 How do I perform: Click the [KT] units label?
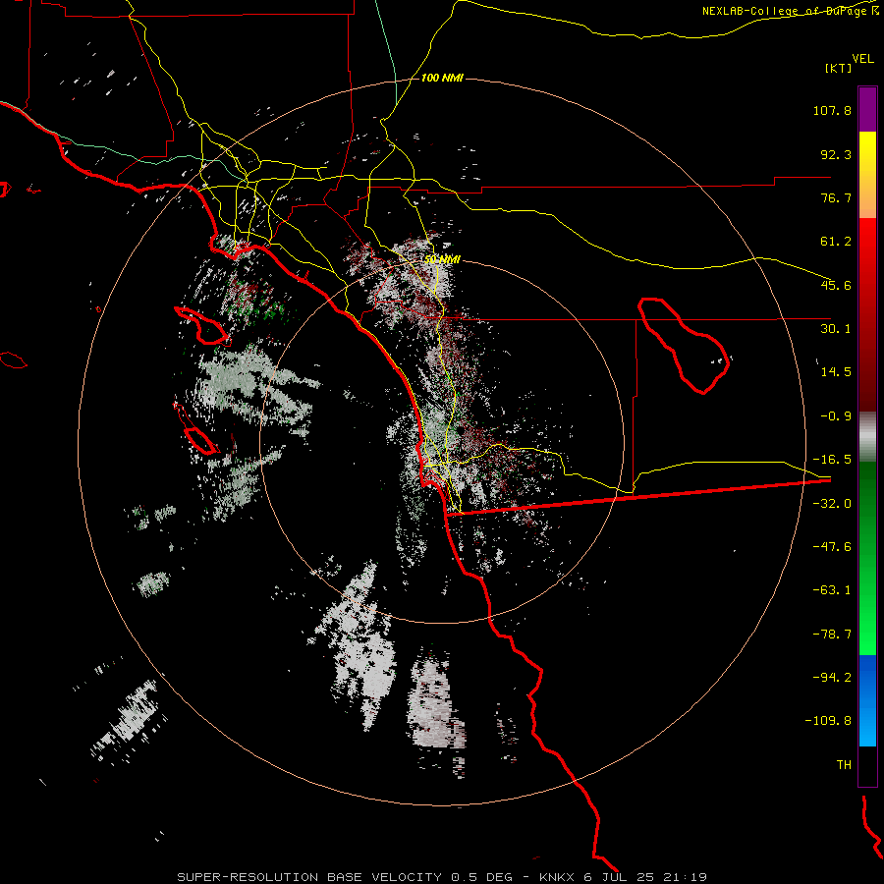point(838,68)
